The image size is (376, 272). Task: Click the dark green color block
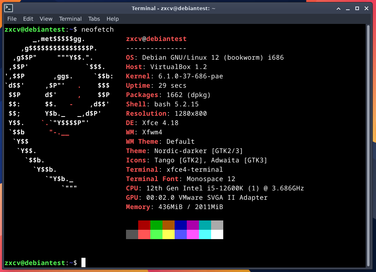pyautogui.click(x=156, y=225)
